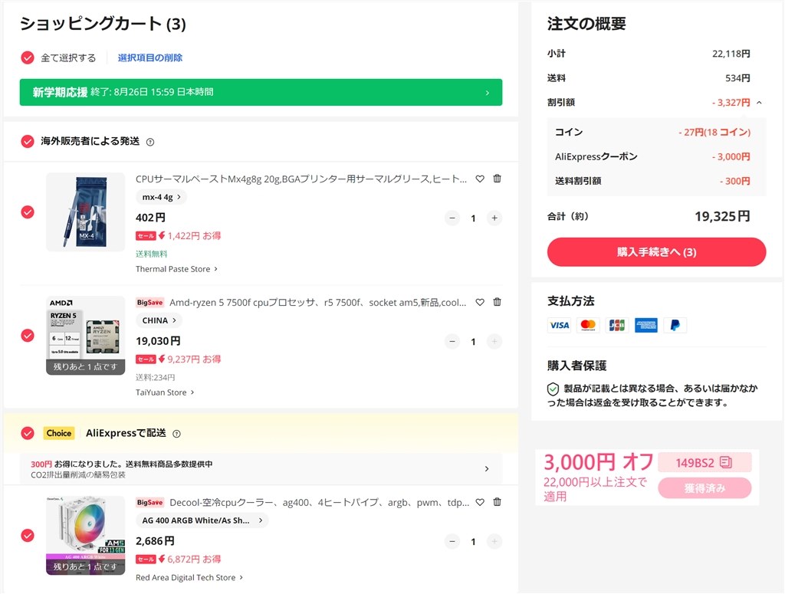
Task: Click the American Express payment icon
Action: point(645,325)
